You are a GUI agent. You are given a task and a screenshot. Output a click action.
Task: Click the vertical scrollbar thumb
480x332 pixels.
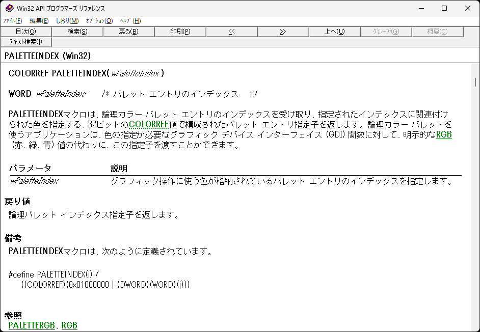tap(475, 82)
